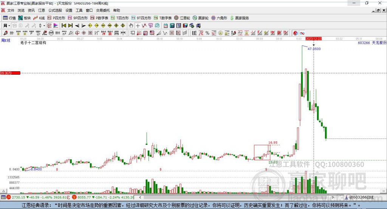
Task: Open 赢家服务 with the dollar icon
Action: click(x=239, y=18)
